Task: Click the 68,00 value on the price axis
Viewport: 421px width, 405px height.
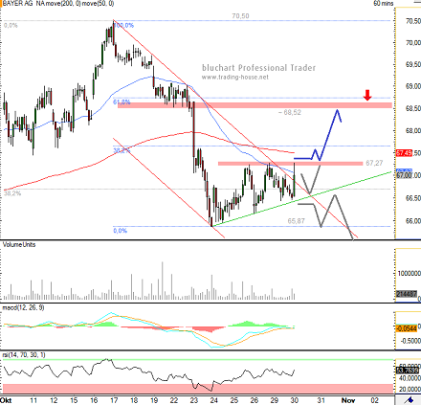Action: (x=413, y=131)
